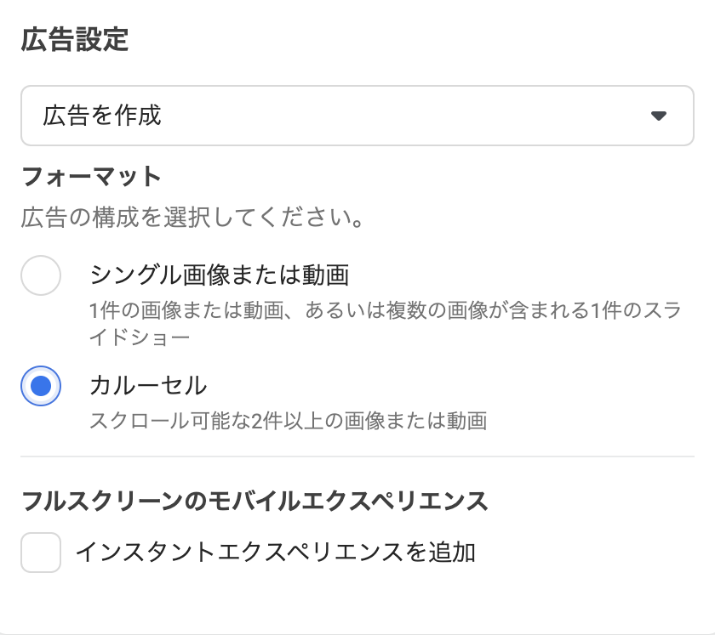The image size is (715, 635).
Task: Expand the ad creation selector
Action: click(357, 116)
